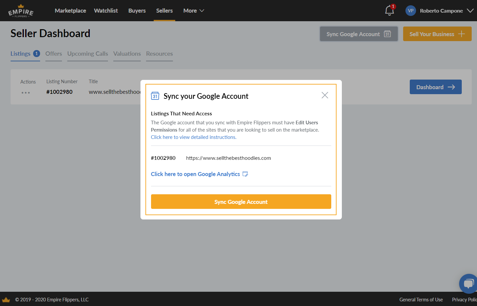
Task: Click the Empire Flippers logo
Action: (x=21, y=11)
